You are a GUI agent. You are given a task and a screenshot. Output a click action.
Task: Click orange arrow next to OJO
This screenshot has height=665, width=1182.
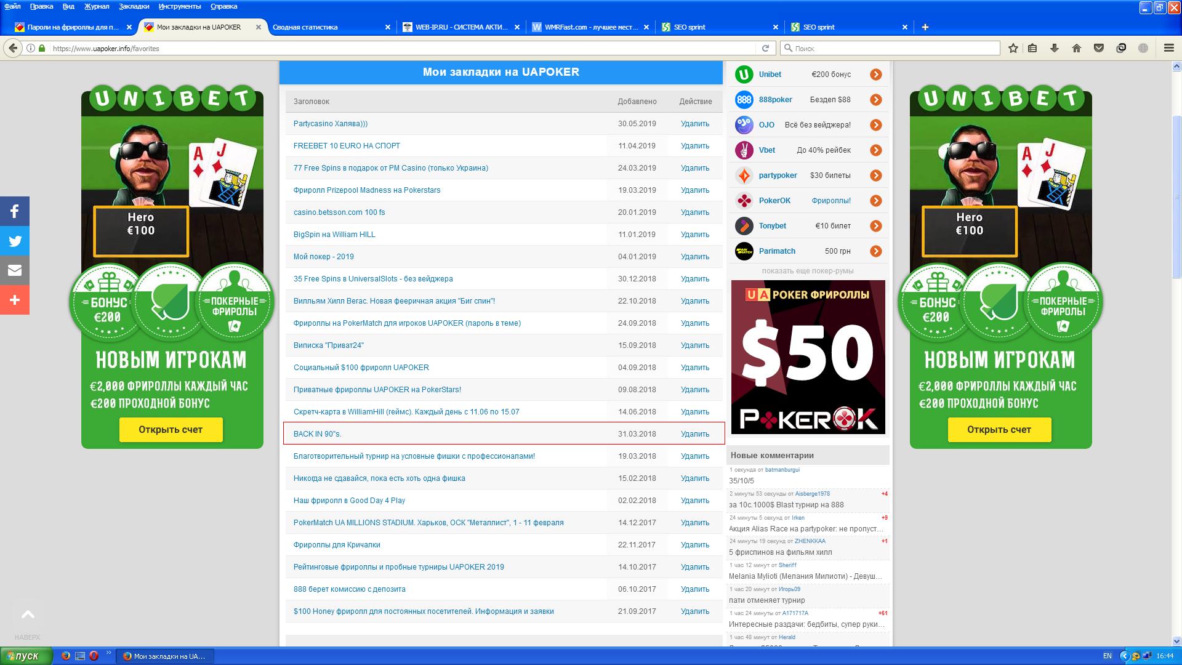tap(875, 125)
